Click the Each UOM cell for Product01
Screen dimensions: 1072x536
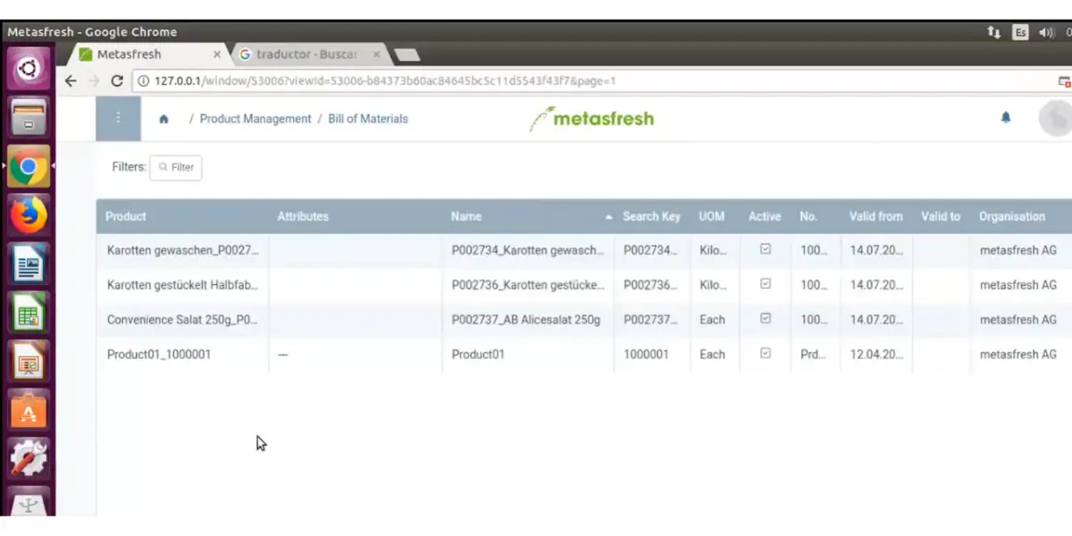click(x=716, y=355)
